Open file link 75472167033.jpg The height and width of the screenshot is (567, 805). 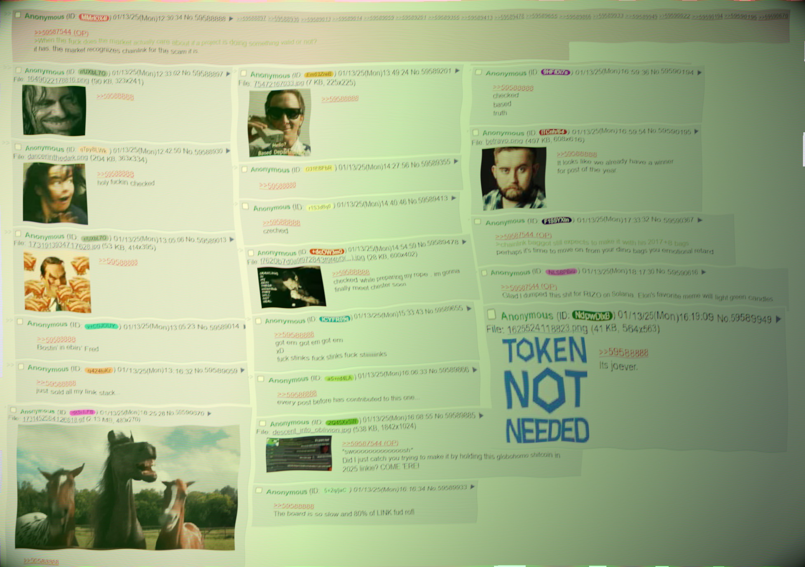pyautogui.click(x=279, y=84)
